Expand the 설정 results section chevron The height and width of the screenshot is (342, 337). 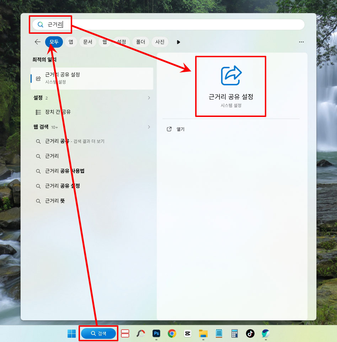pos(149,98)
